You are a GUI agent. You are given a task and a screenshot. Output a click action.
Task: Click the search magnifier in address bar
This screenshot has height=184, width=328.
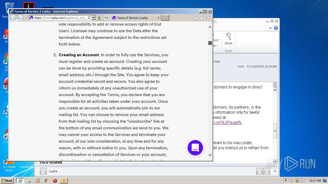coord(89,18)
